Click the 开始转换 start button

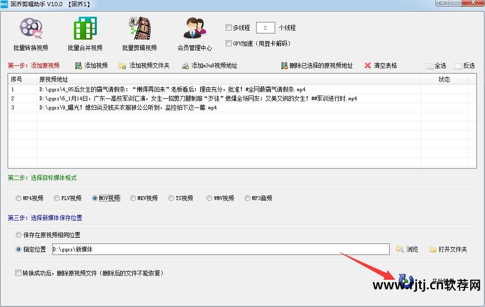426,281
